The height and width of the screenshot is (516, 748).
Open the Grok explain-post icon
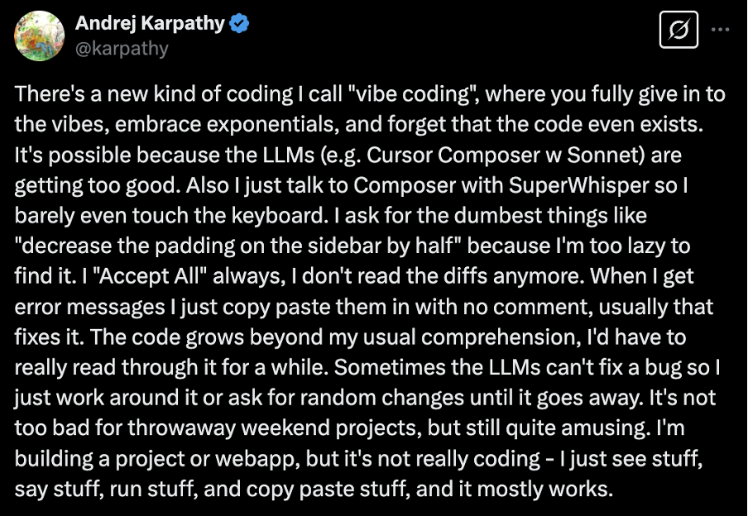(678, 30)
